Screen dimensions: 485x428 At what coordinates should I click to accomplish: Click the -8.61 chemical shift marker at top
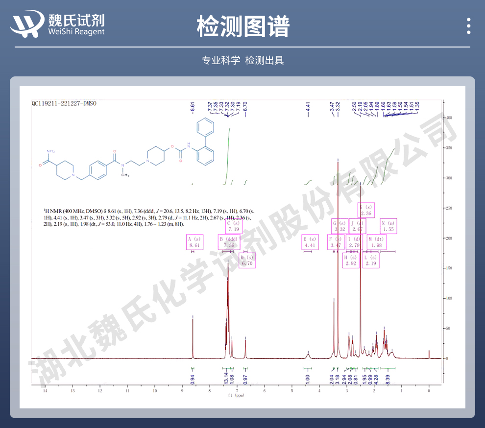point(193,108)
